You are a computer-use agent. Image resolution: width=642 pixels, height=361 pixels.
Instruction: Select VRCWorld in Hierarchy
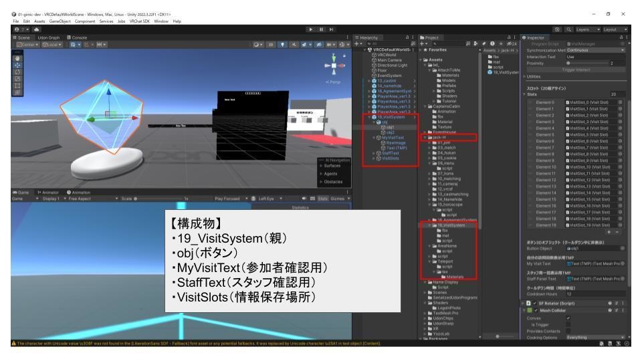coord(387,55)
